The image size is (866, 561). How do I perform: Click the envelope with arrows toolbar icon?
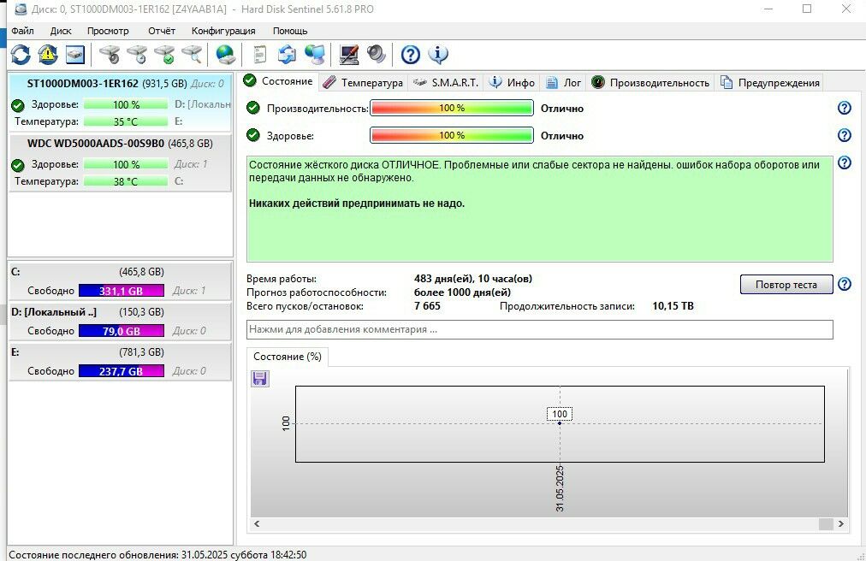pyautogui.click(x=287, y=55)
